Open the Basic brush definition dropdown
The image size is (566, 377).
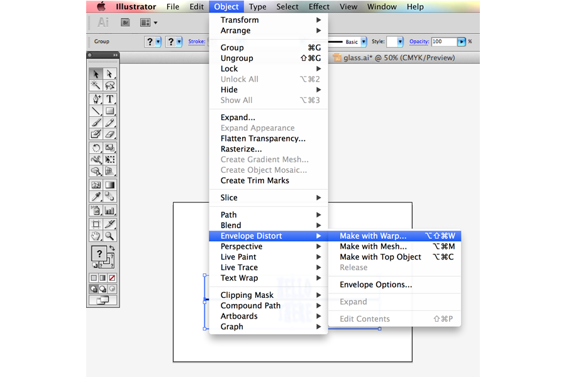point(364,42)
